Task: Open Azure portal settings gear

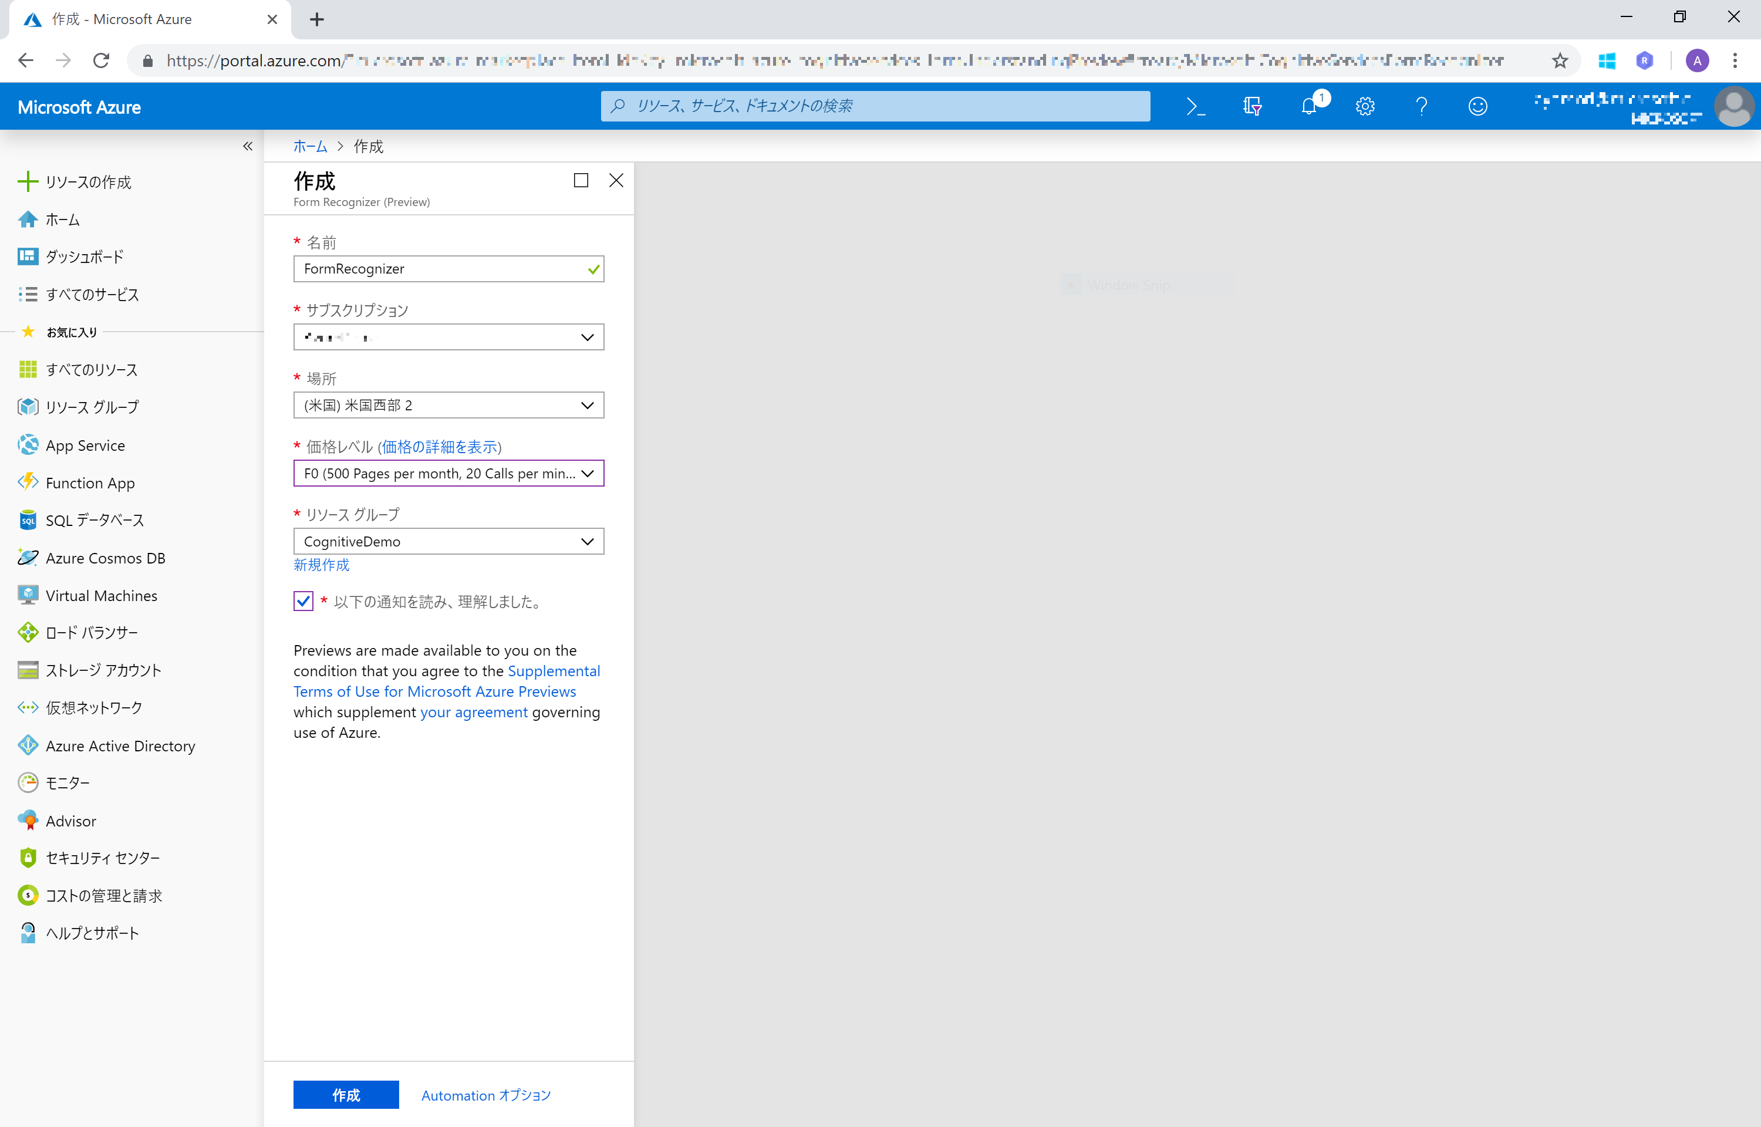Action: tap(1365, 106)
